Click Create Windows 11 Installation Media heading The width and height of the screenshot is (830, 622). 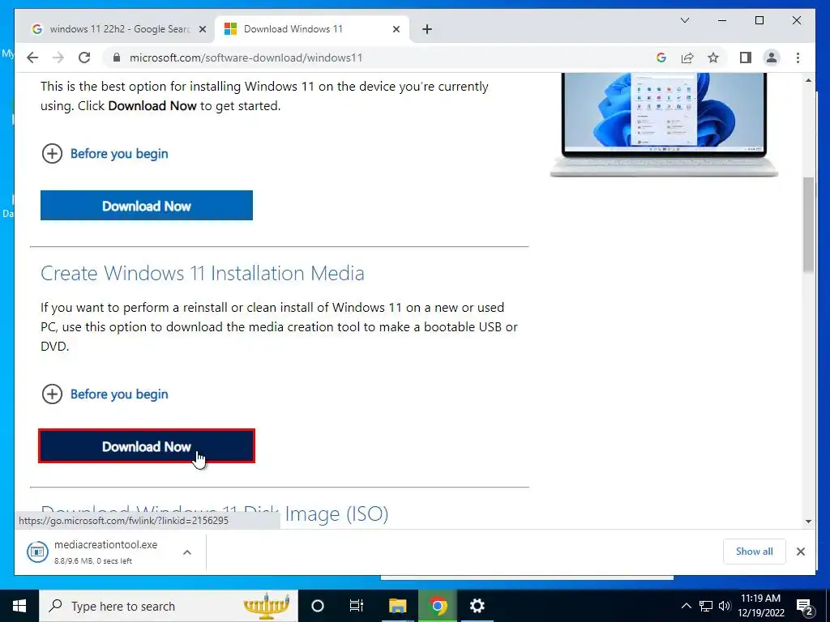202,274
